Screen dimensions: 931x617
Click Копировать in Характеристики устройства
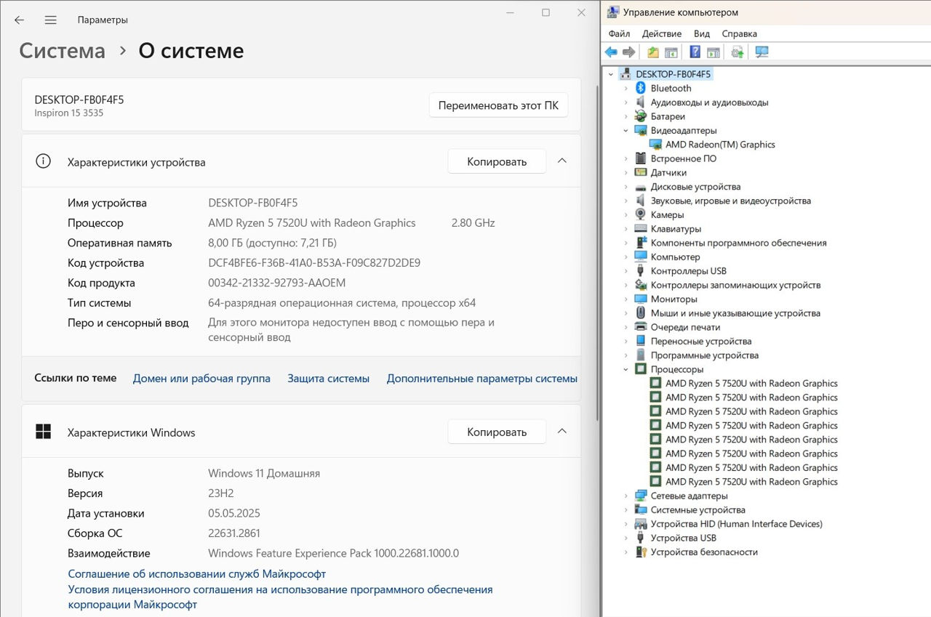tap(497, 161)
